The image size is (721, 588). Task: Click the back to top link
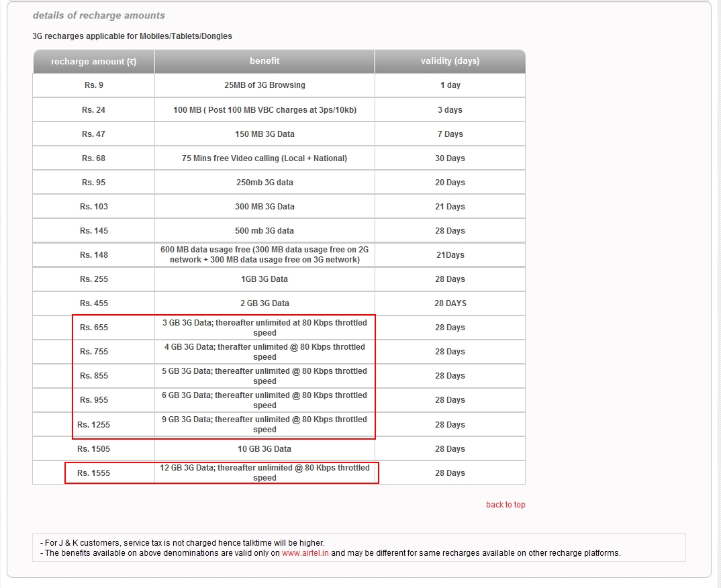tap(505, 504)
